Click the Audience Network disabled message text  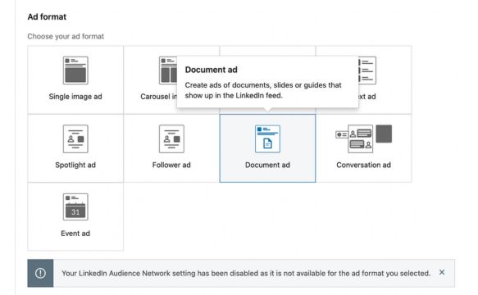(246, 274)
